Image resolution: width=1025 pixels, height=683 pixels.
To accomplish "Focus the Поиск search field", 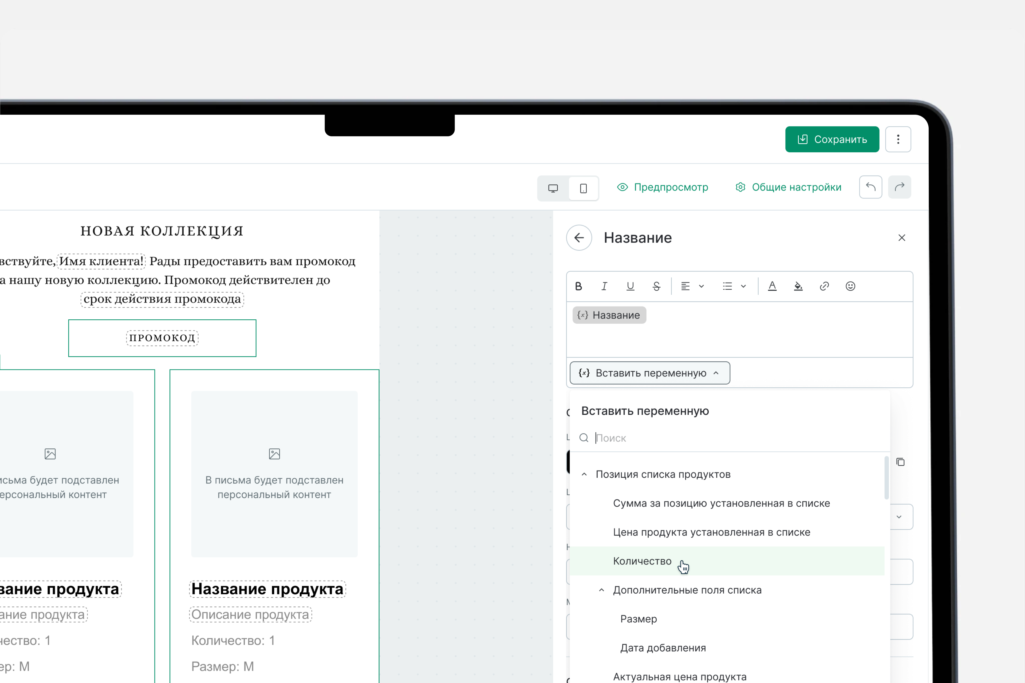I will pyautogui.click(x=730, y=438).
